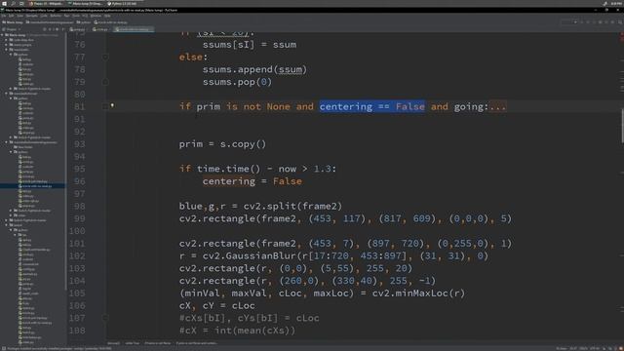This screenshot has width=624, height=351.
Task: Click "centering = False" on line 96
Action: [252, 181]
